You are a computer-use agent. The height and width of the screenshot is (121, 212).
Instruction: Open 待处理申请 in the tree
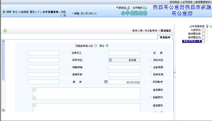[195, 34]
